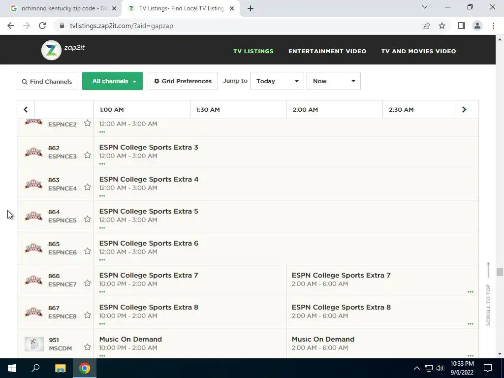Image resolution: width=504 pixels, height=378 pixels.
Task: Click the address bar URL
Action: point(122,26)
